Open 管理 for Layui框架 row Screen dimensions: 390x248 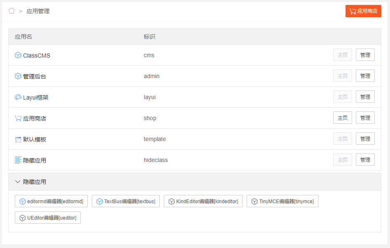click(x=365, y=97)
